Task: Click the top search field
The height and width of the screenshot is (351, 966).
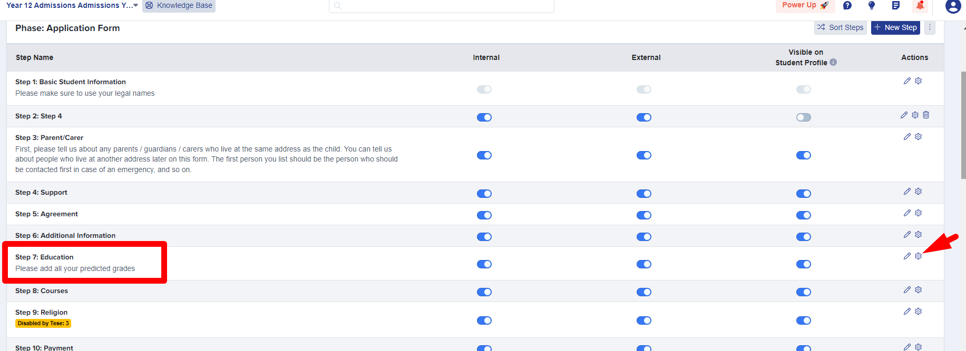Action: pyautogui.click(x=442, y=6)
